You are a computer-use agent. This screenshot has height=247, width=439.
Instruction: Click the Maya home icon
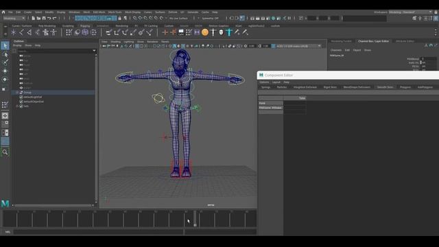click(x=3, y=12)
